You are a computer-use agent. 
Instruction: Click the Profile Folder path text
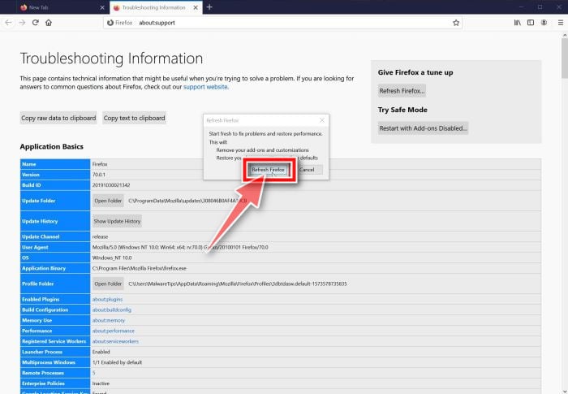tap(237, 284)
